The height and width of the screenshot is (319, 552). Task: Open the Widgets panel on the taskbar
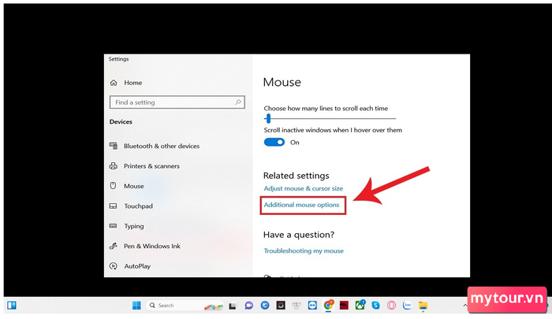pyautogui.click(x=12, y=305)
